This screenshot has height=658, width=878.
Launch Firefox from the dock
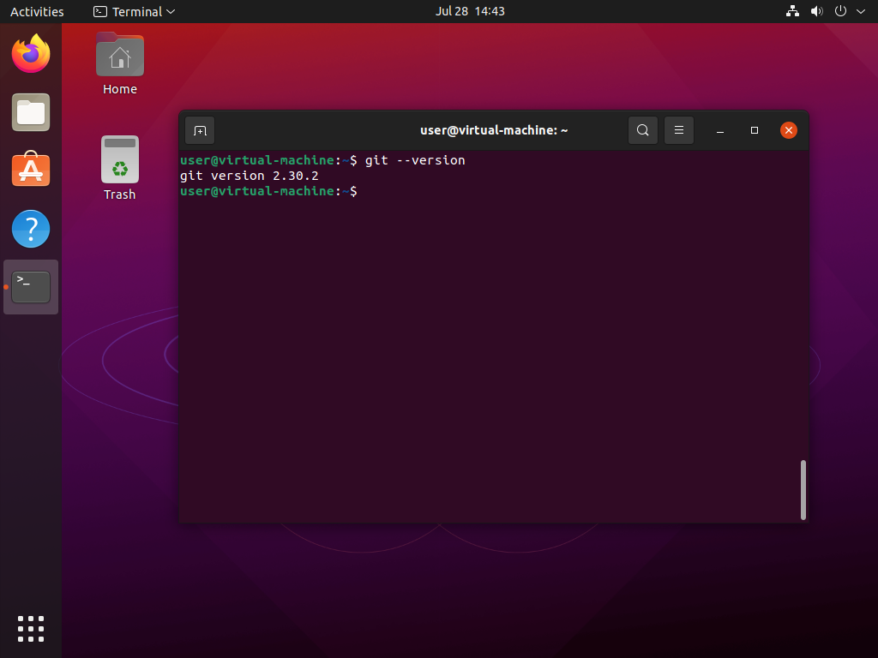31,54
